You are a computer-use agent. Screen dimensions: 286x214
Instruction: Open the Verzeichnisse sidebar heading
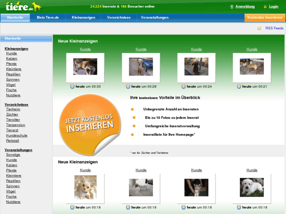pyautogui.click(x=17, y=104)
